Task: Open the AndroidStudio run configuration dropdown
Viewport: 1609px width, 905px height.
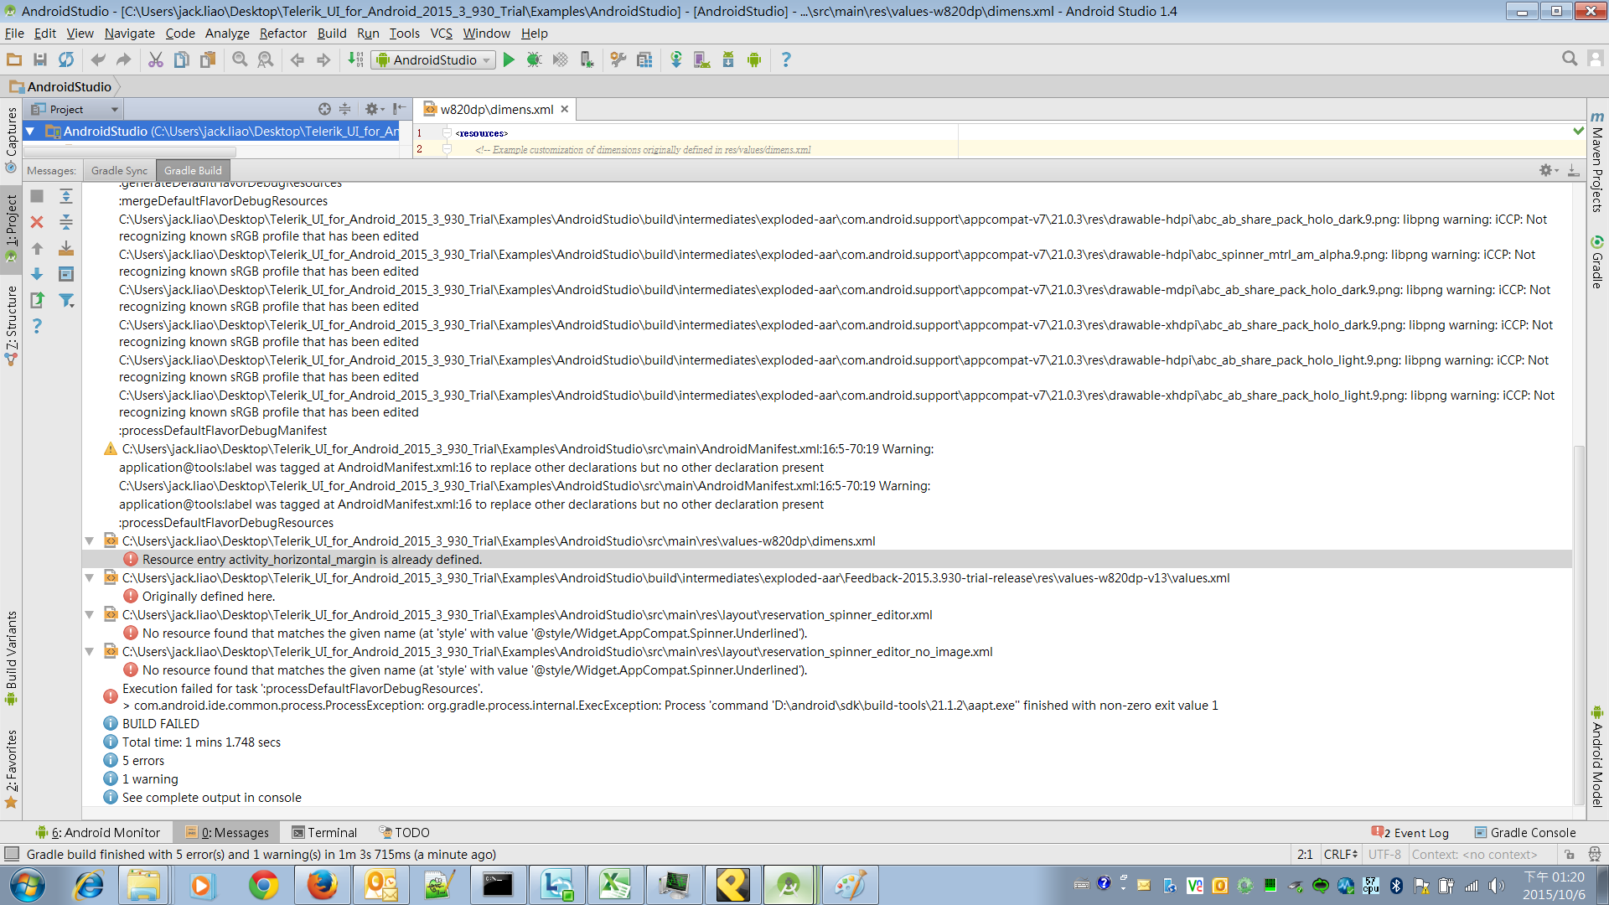Action: coord(433,59)
